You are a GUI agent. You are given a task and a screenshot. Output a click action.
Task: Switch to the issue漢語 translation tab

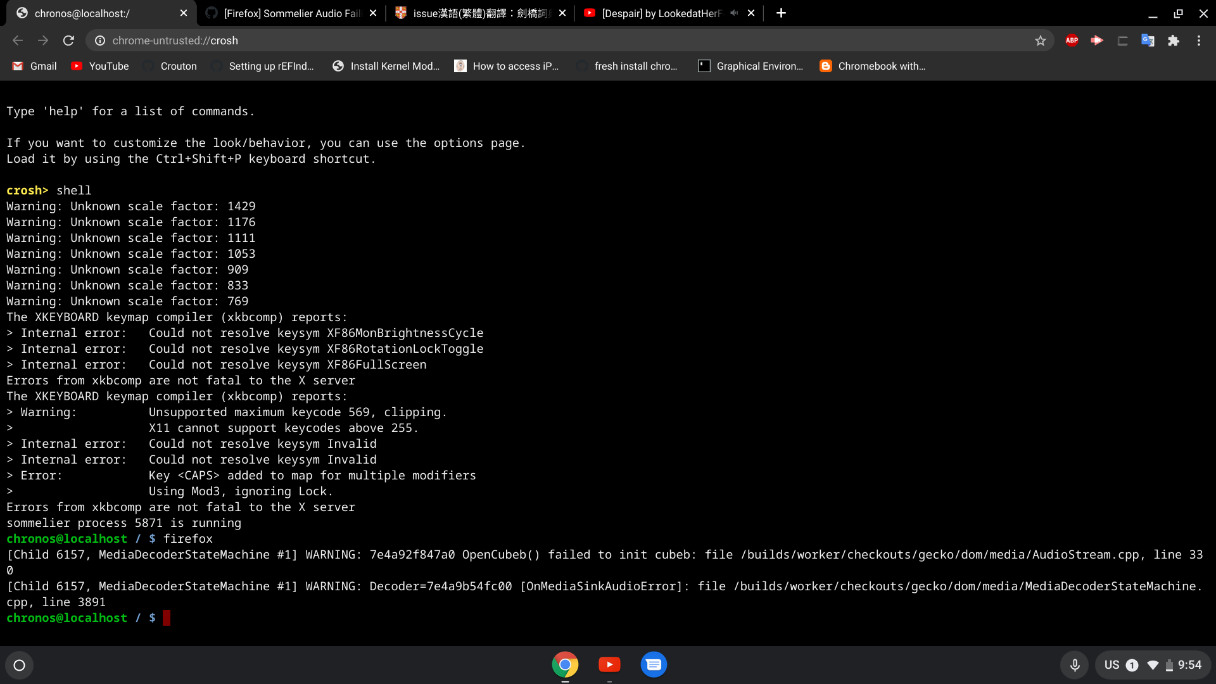coord(475,13)
